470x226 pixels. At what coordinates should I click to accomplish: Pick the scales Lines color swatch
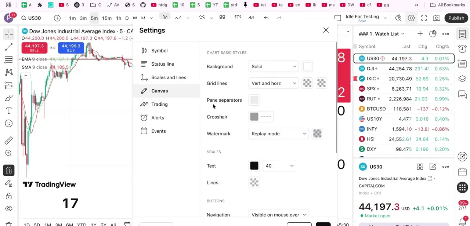point(254,183)
